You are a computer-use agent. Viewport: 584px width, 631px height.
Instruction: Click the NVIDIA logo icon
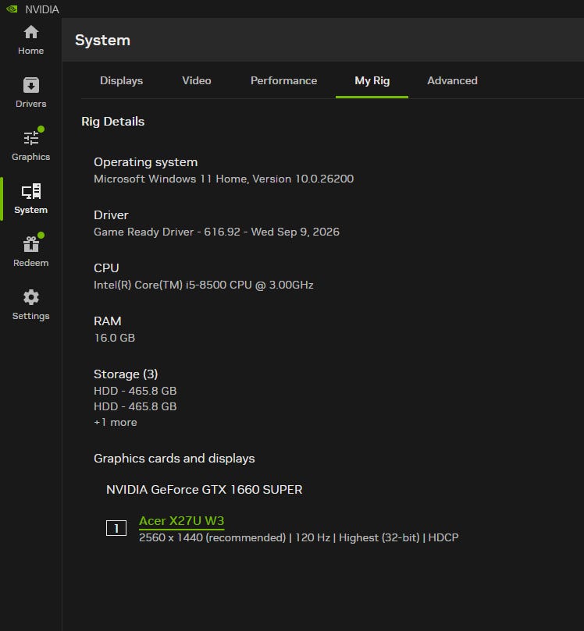12,9
